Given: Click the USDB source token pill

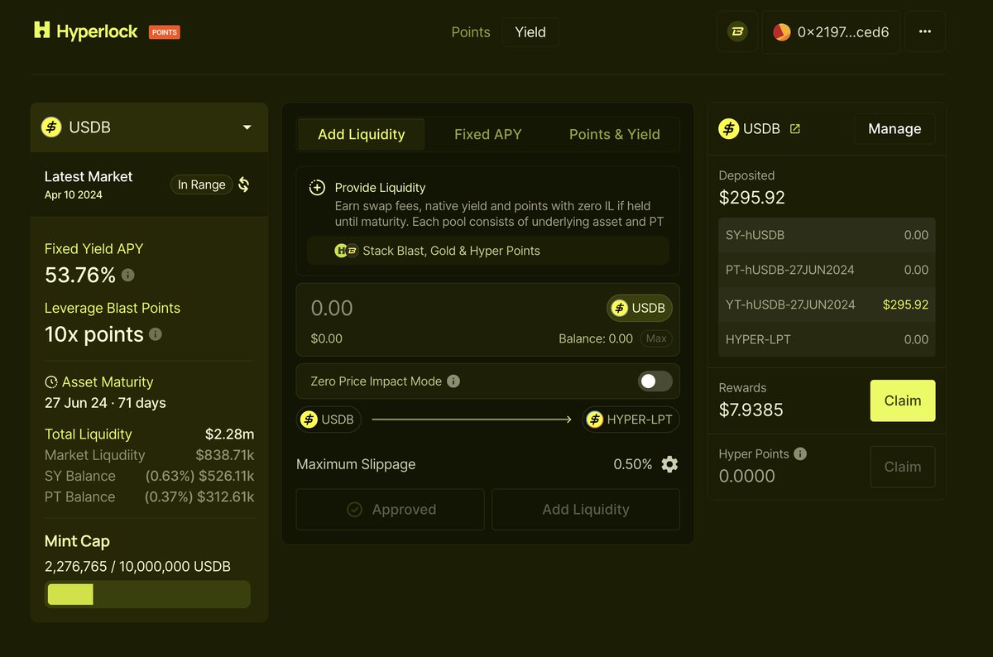Looking at the screenshot, I should point(329,420).
